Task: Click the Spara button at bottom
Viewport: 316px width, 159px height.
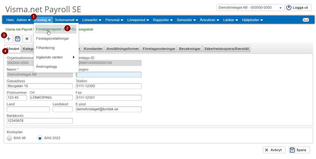Action: click(x=299, y=150)
